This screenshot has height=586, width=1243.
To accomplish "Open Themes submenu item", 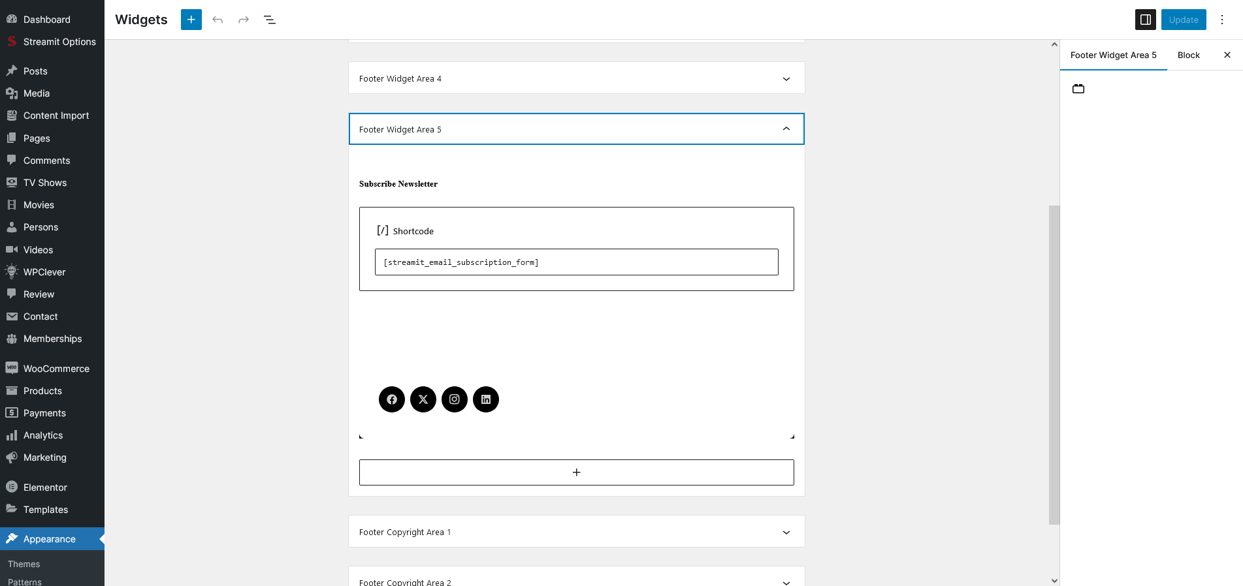I will click(x=24, y=564).
